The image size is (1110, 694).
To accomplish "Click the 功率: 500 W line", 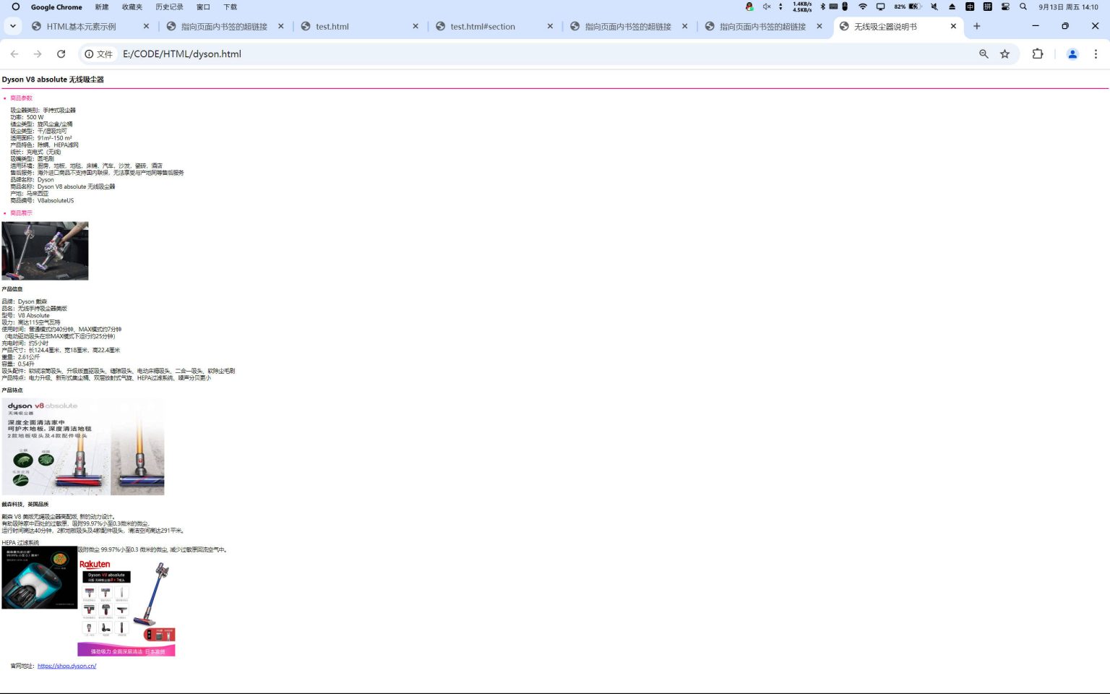I will pos(27,117).
